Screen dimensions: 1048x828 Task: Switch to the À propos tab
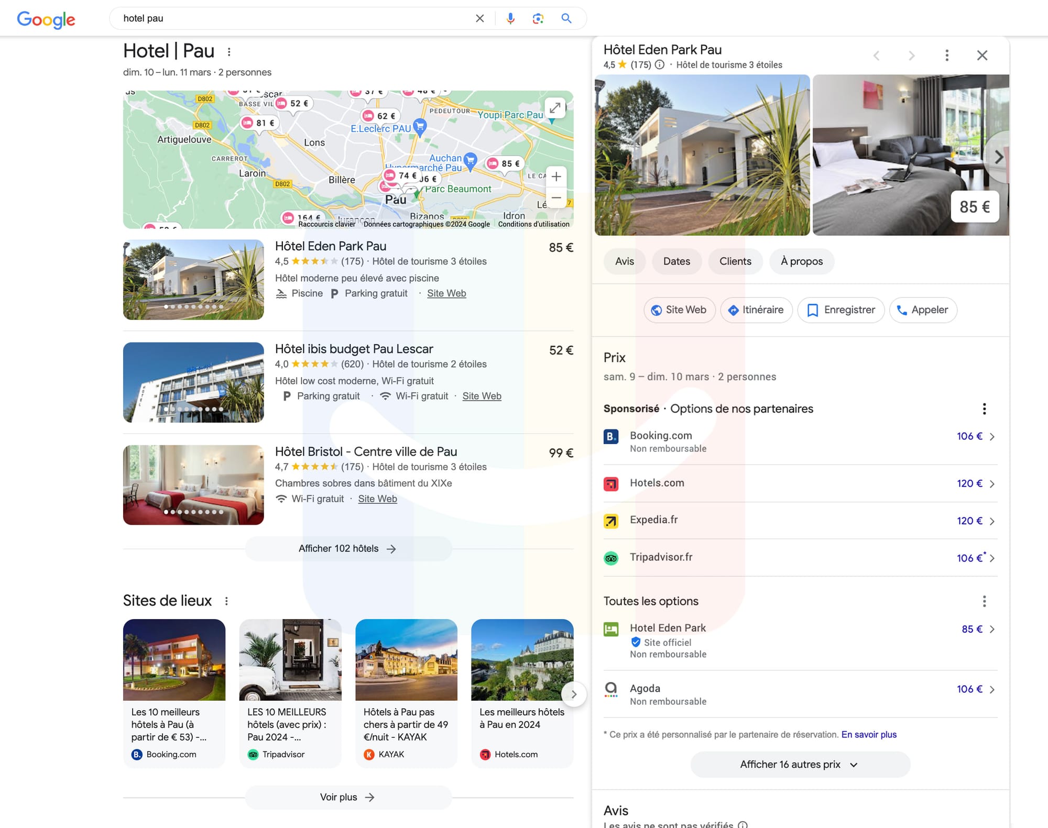(801, 261)
